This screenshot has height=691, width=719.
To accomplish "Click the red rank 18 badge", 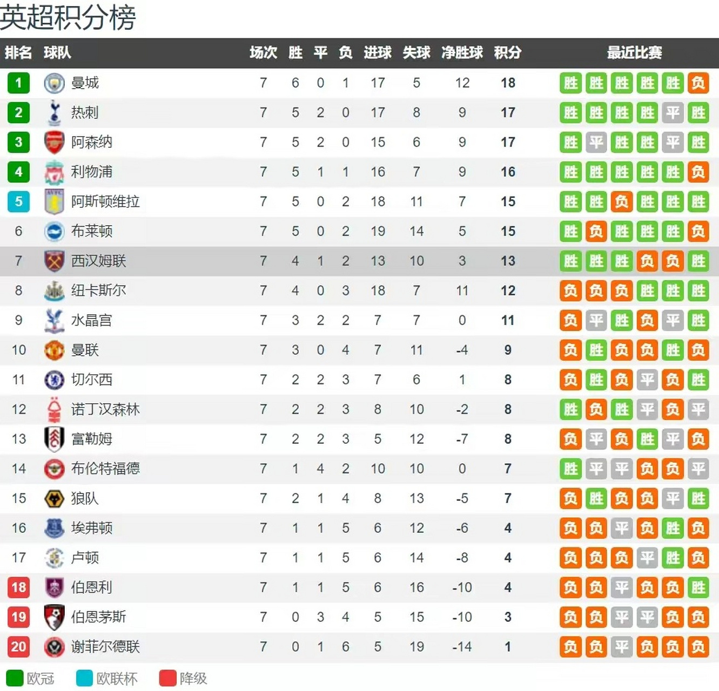I will tap(18, 587).
